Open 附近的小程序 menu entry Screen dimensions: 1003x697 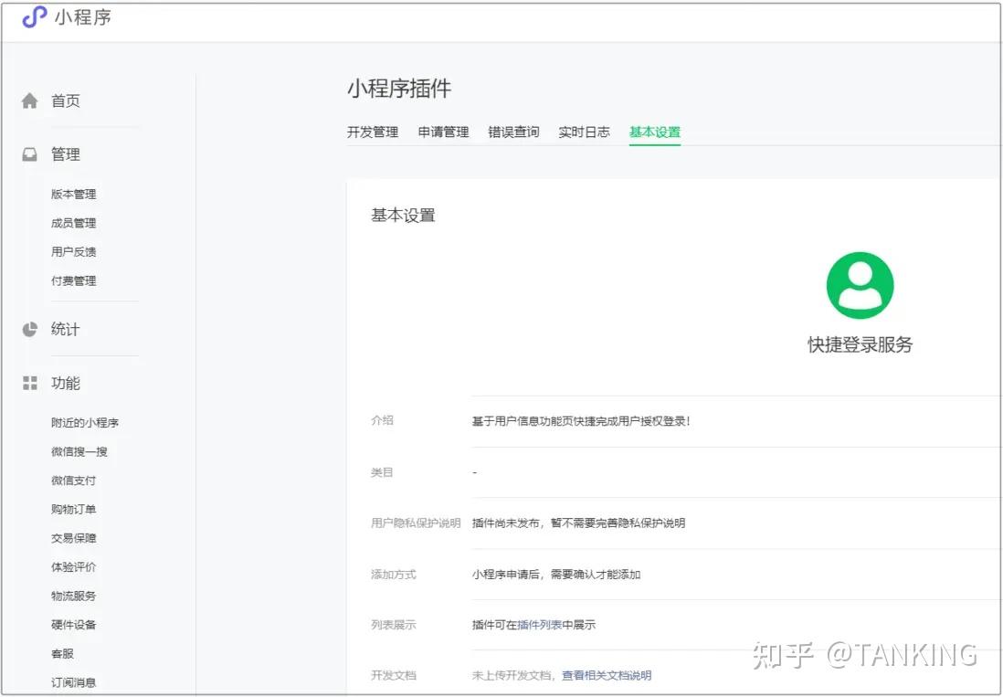click(85, 423)
